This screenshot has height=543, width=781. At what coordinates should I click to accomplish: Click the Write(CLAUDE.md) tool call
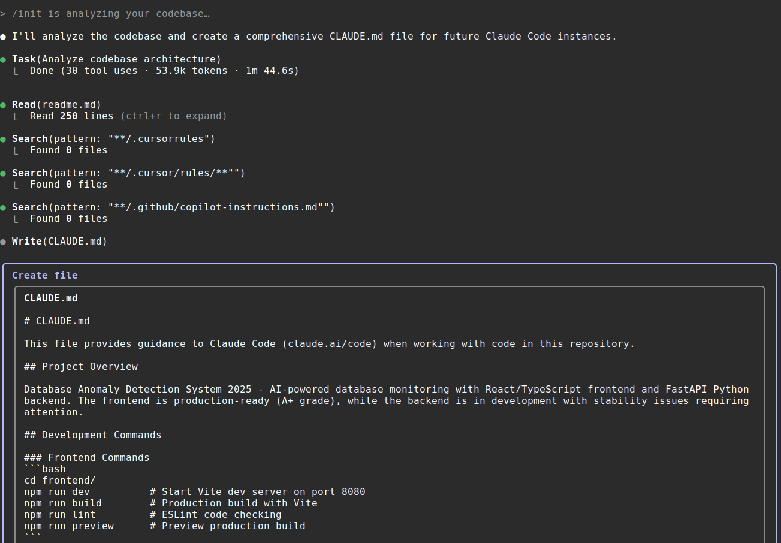pyautogui.click(x=59, y=242)
